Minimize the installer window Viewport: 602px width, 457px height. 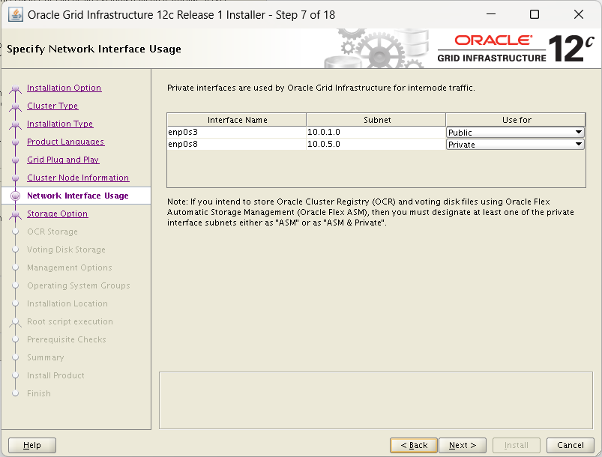pyautogui.click(x=491, y=14)
